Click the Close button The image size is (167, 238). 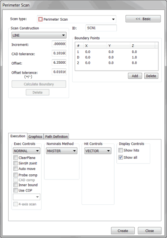149,231
